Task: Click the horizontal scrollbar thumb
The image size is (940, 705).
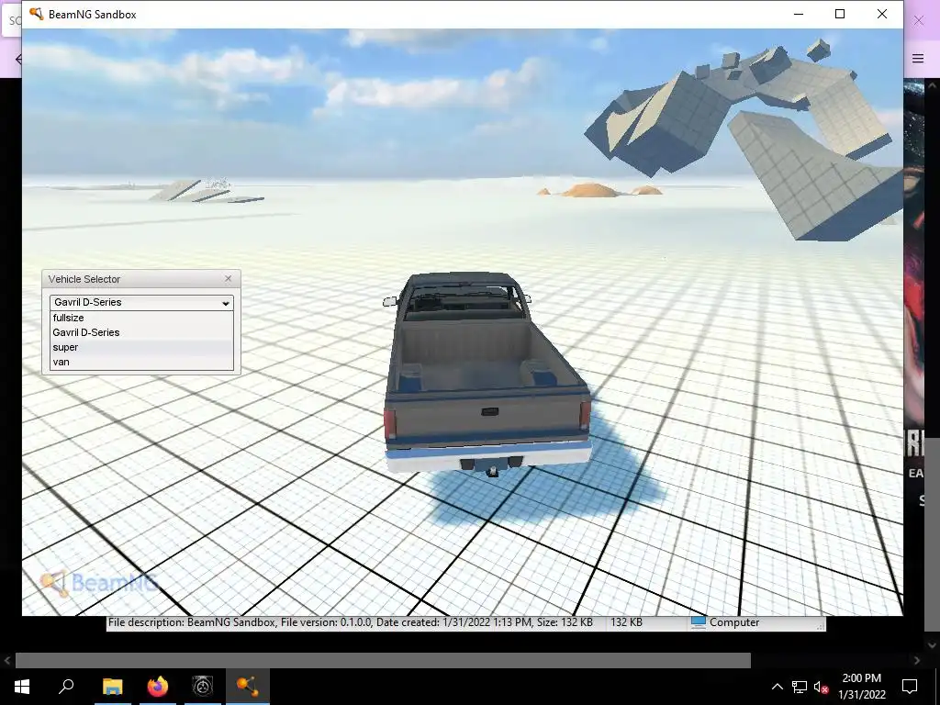Action: (383, 661)
